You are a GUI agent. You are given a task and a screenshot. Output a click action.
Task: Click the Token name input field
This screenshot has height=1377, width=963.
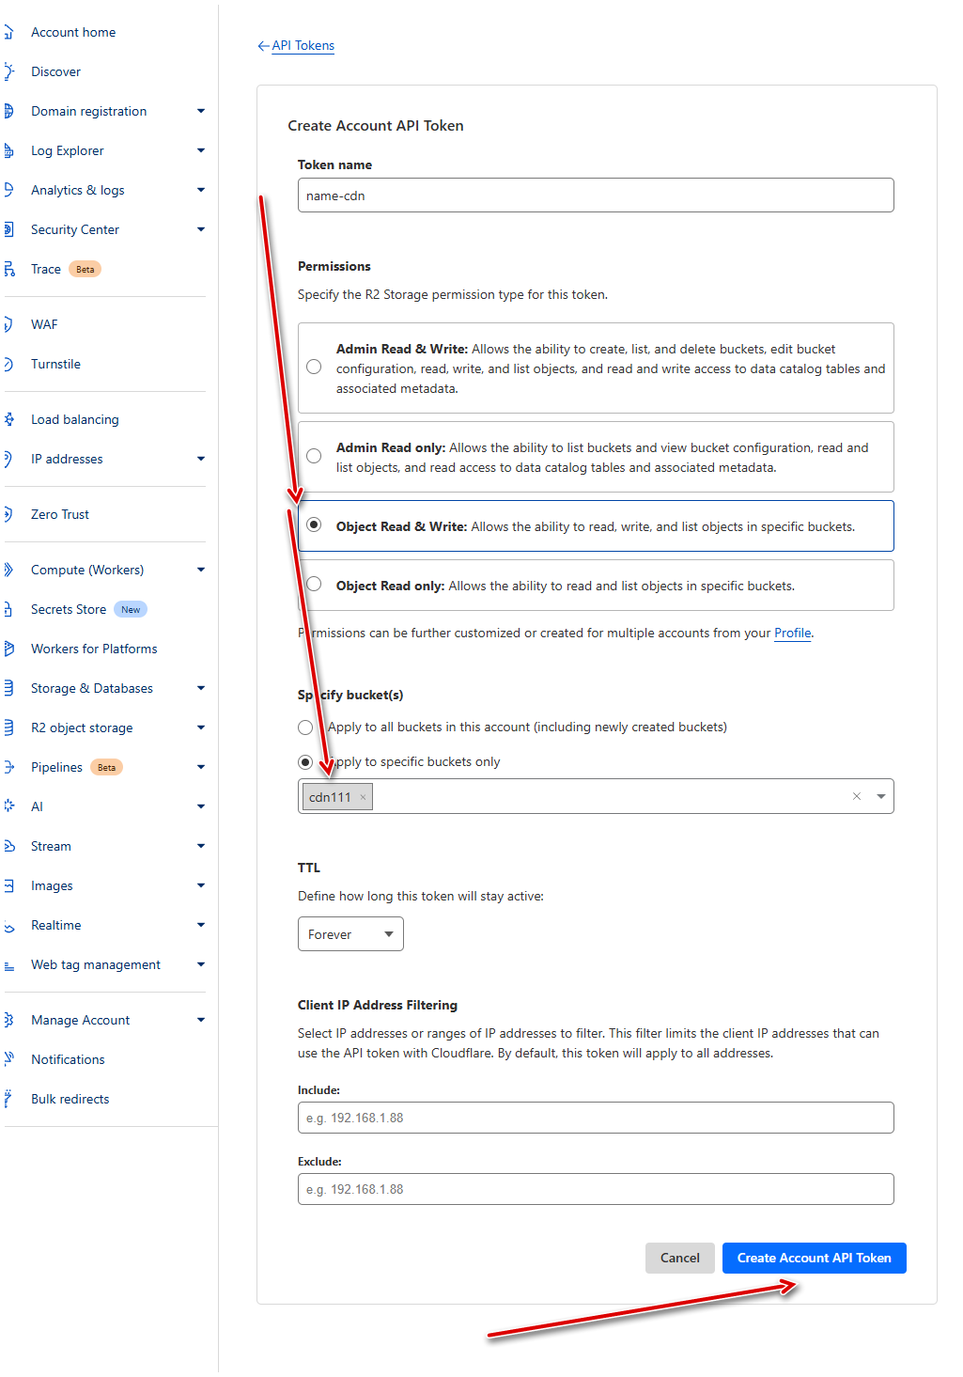click(596, 196)
